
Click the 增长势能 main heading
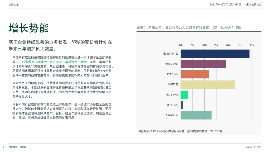(28, 28)
